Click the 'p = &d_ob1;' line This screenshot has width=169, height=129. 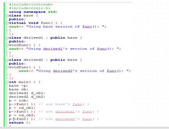[x=22, y=108]
